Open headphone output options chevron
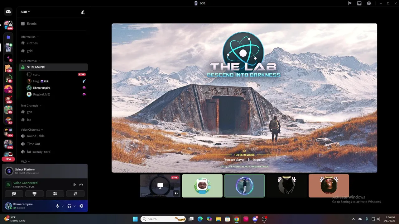Image resolution: width=399 pixels, height=224 pixels. (x=75, y=206)
